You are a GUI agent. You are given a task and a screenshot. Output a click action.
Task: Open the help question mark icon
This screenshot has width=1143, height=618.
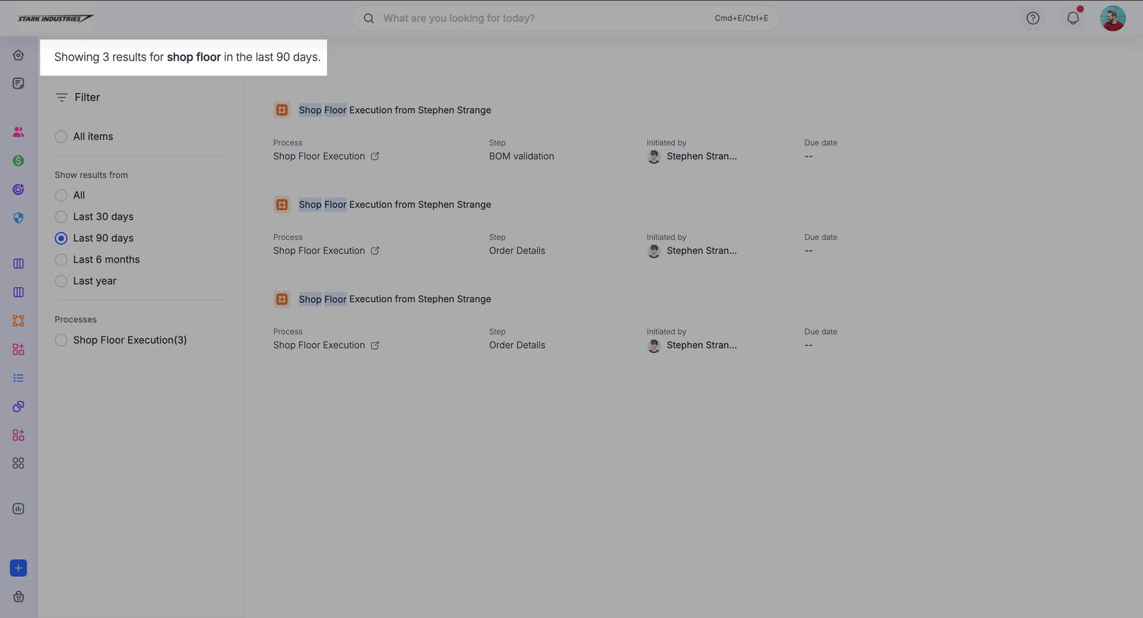[x=1033, y=19]
